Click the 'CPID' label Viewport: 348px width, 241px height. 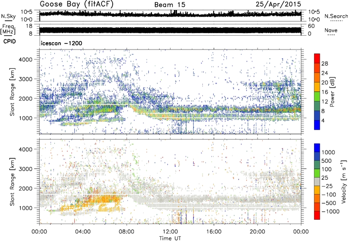(10, 41)
